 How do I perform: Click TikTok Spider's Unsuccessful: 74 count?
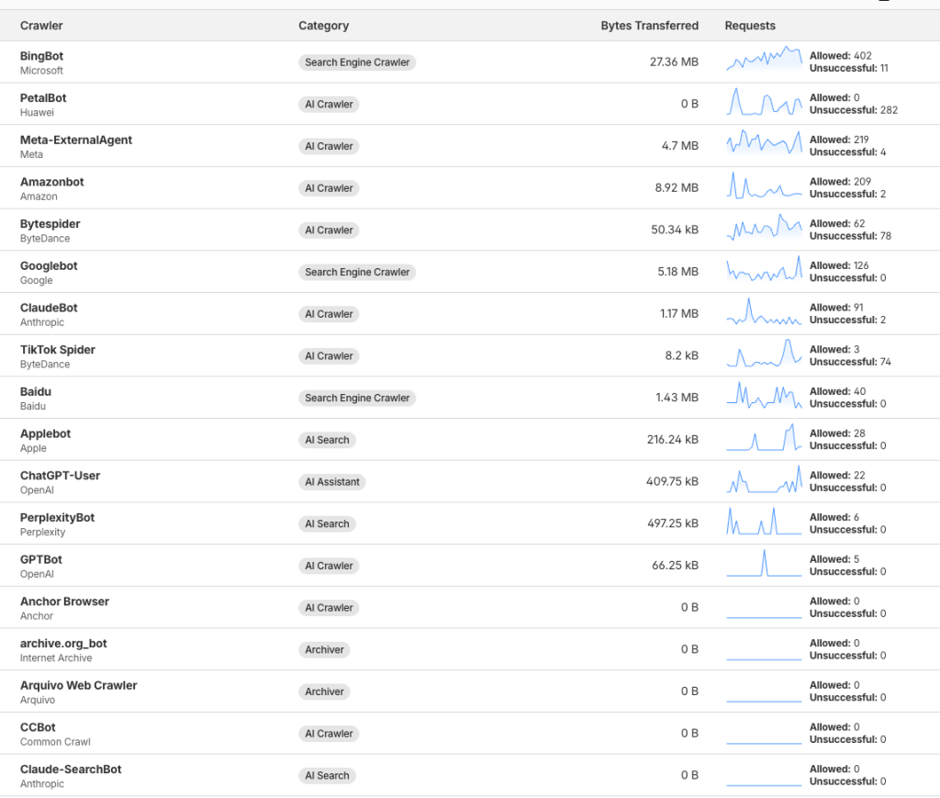(850, 362)
